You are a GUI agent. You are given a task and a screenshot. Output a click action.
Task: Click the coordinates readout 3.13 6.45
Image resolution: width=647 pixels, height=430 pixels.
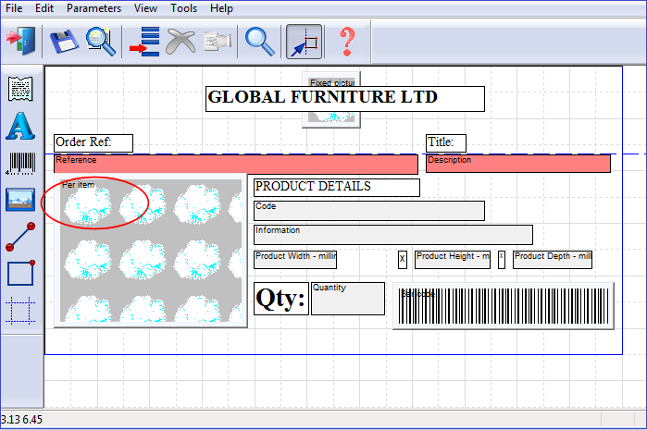pos(21,420)
